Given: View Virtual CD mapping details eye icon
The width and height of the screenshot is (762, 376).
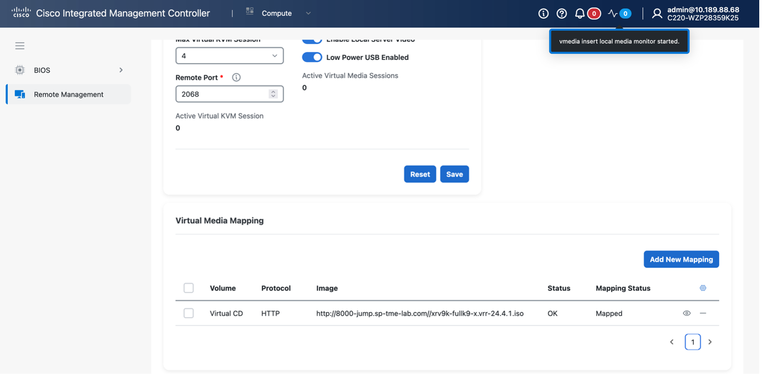Looking at the screenshot, I should [x=687, y=313].
